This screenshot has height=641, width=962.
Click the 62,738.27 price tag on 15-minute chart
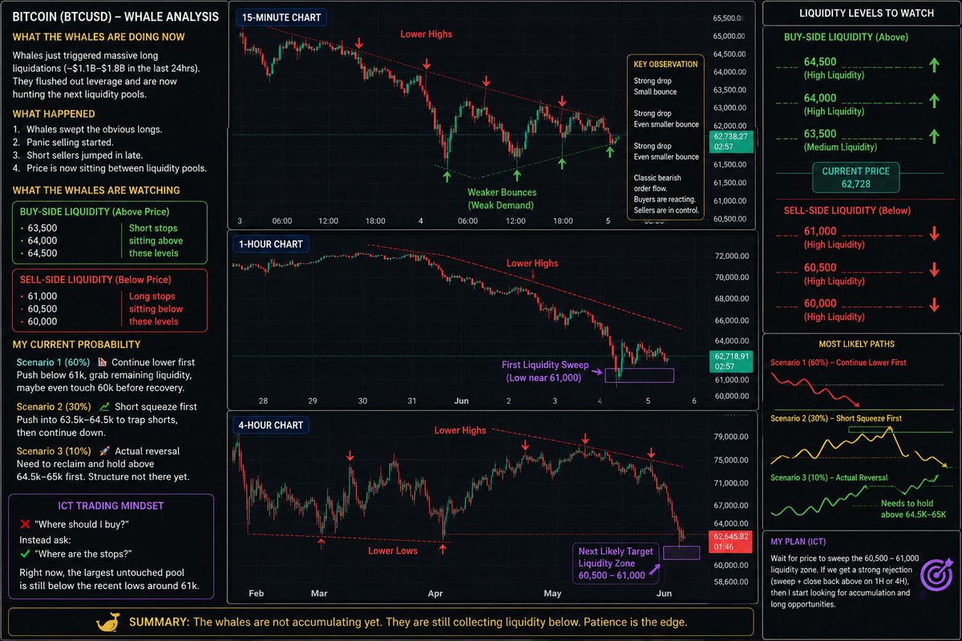click(x=730, y=142)
